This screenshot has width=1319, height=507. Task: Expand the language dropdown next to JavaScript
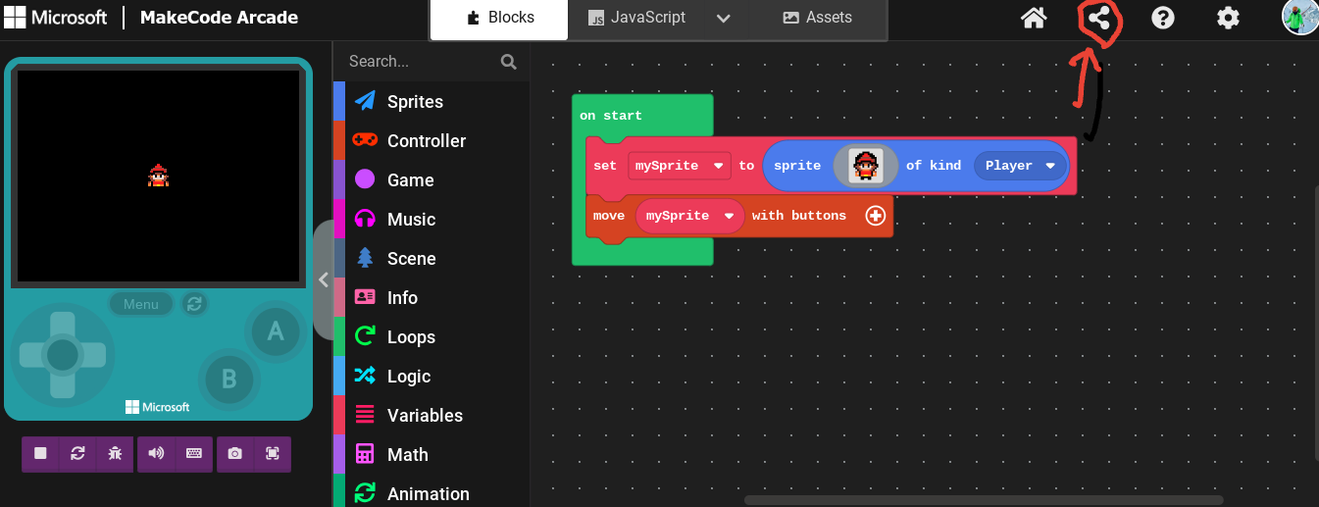pyautogui.click(x=724, y=19)
